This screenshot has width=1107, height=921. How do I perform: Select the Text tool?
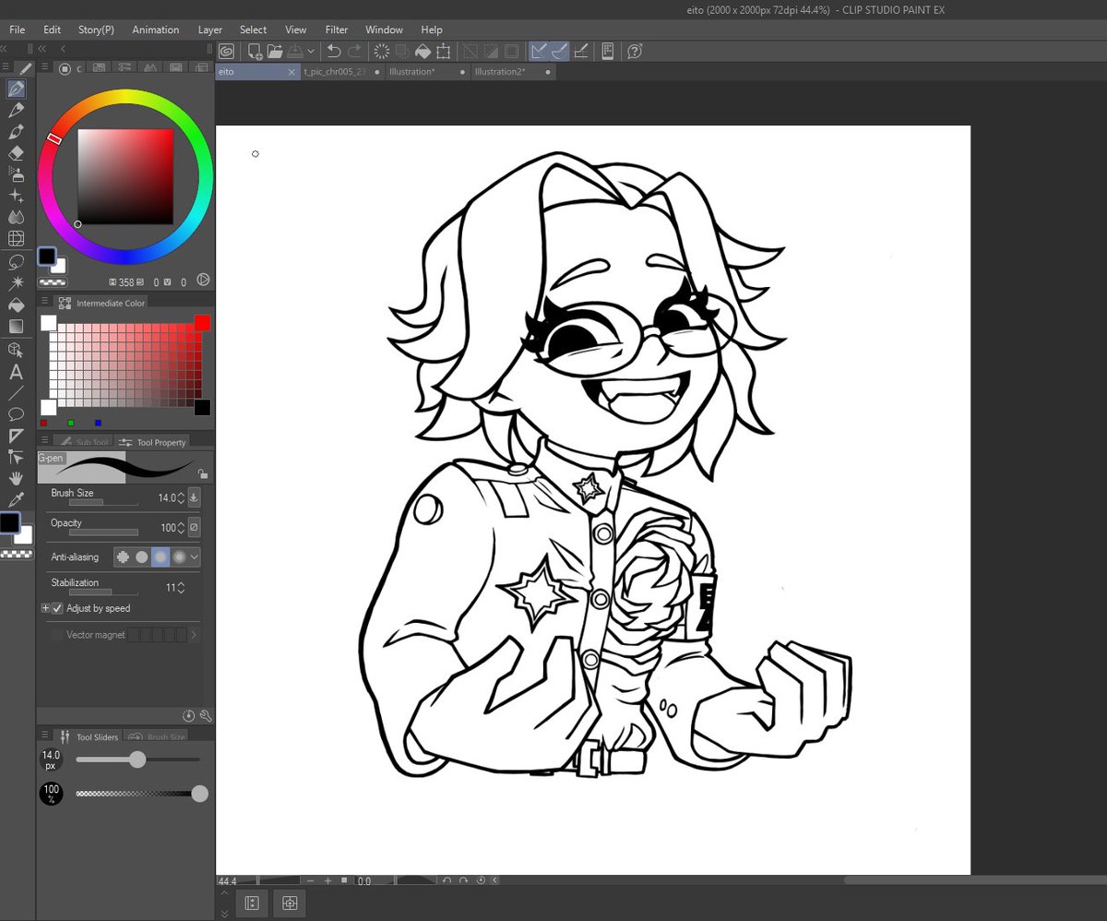coord(16,372)
